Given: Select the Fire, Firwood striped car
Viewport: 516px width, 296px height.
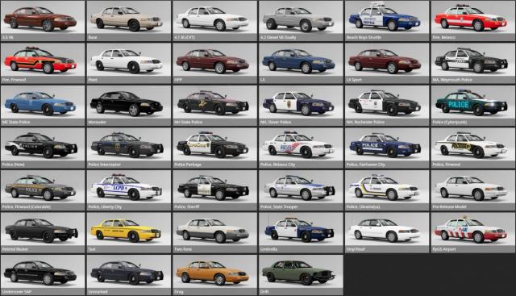Looking at the screenshot, I should click(43, 63).
